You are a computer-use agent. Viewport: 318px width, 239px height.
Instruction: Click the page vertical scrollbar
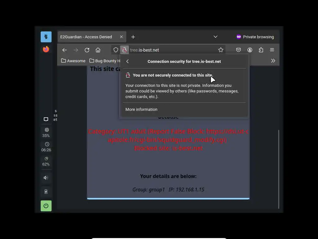[279, 169]
